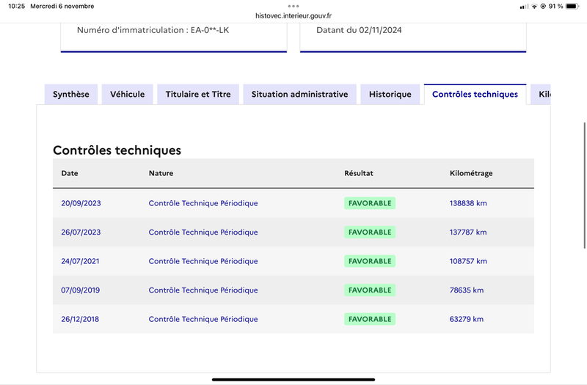Open the Titulaire et Titre tab

tap(198, 95)
